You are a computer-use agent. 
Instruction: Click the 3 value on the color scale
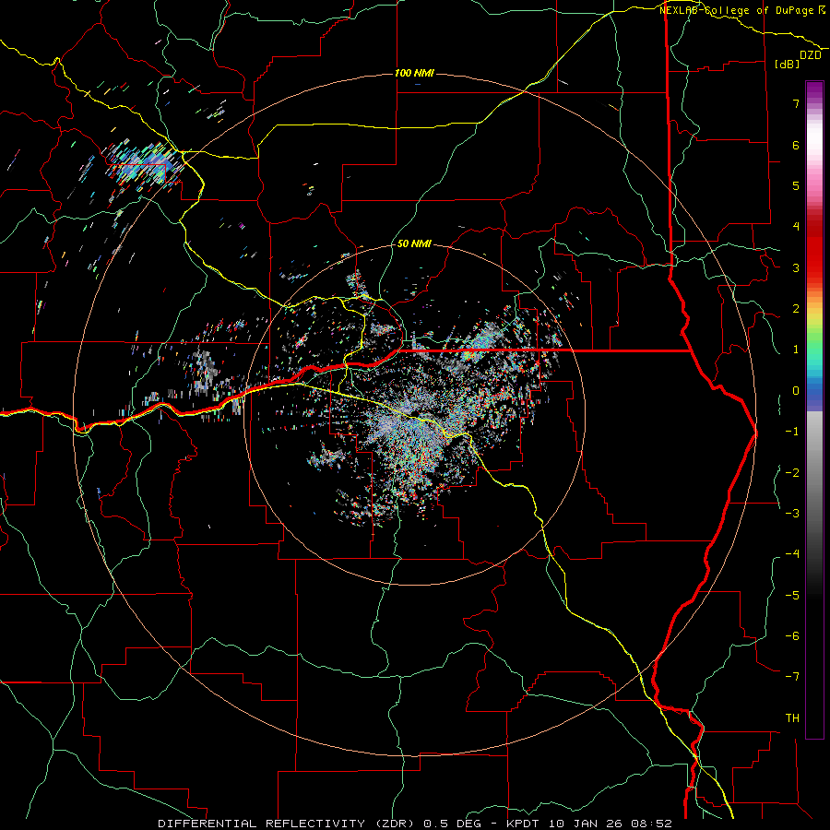pyautogui.click(x=796, y=267)
